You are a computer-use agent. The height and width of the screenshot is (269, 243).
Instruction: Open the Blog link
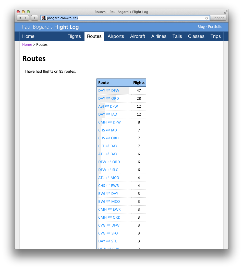pos(201,27)
